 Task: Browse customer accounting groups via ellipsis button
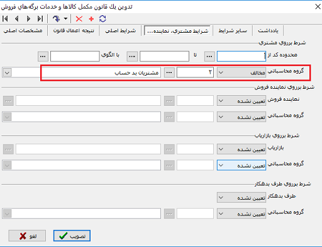[169, 72]
